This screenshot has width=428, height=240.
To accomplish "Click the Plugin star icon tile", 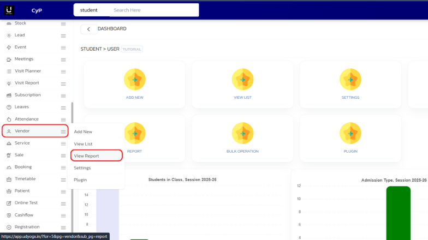I will 350,133.
